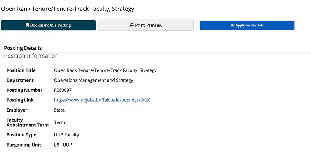Click the Posting Link label
Image resolution: width=311 pixels, height=157 pixels.
coord(20,100)
